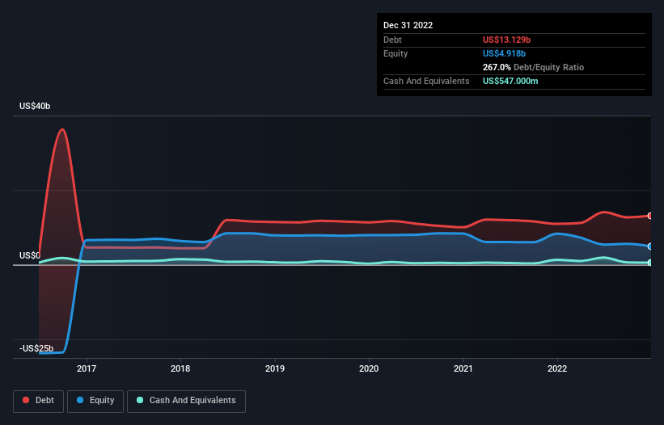Click the Dec 31 2022 tooltip date
Screen dimensions: 664x425
408,25
